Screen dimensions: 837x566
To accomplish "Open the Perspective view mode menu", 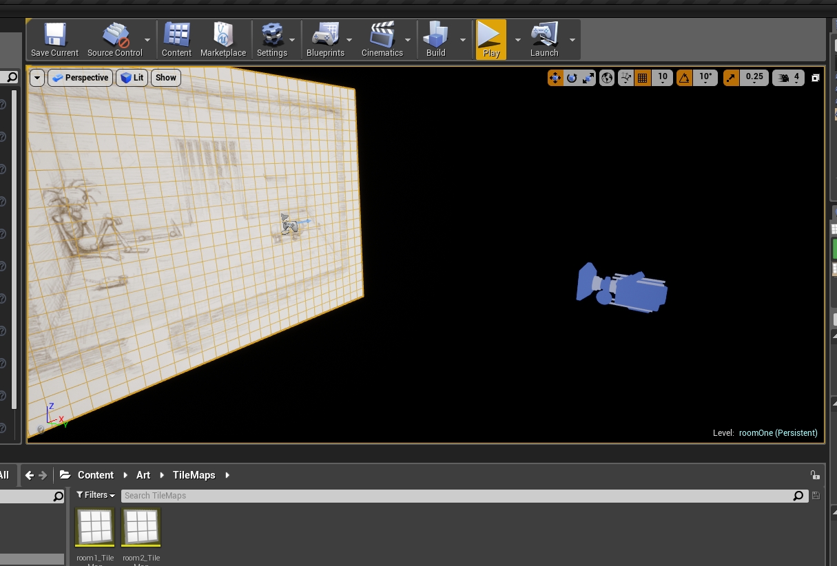I will 80,78.
